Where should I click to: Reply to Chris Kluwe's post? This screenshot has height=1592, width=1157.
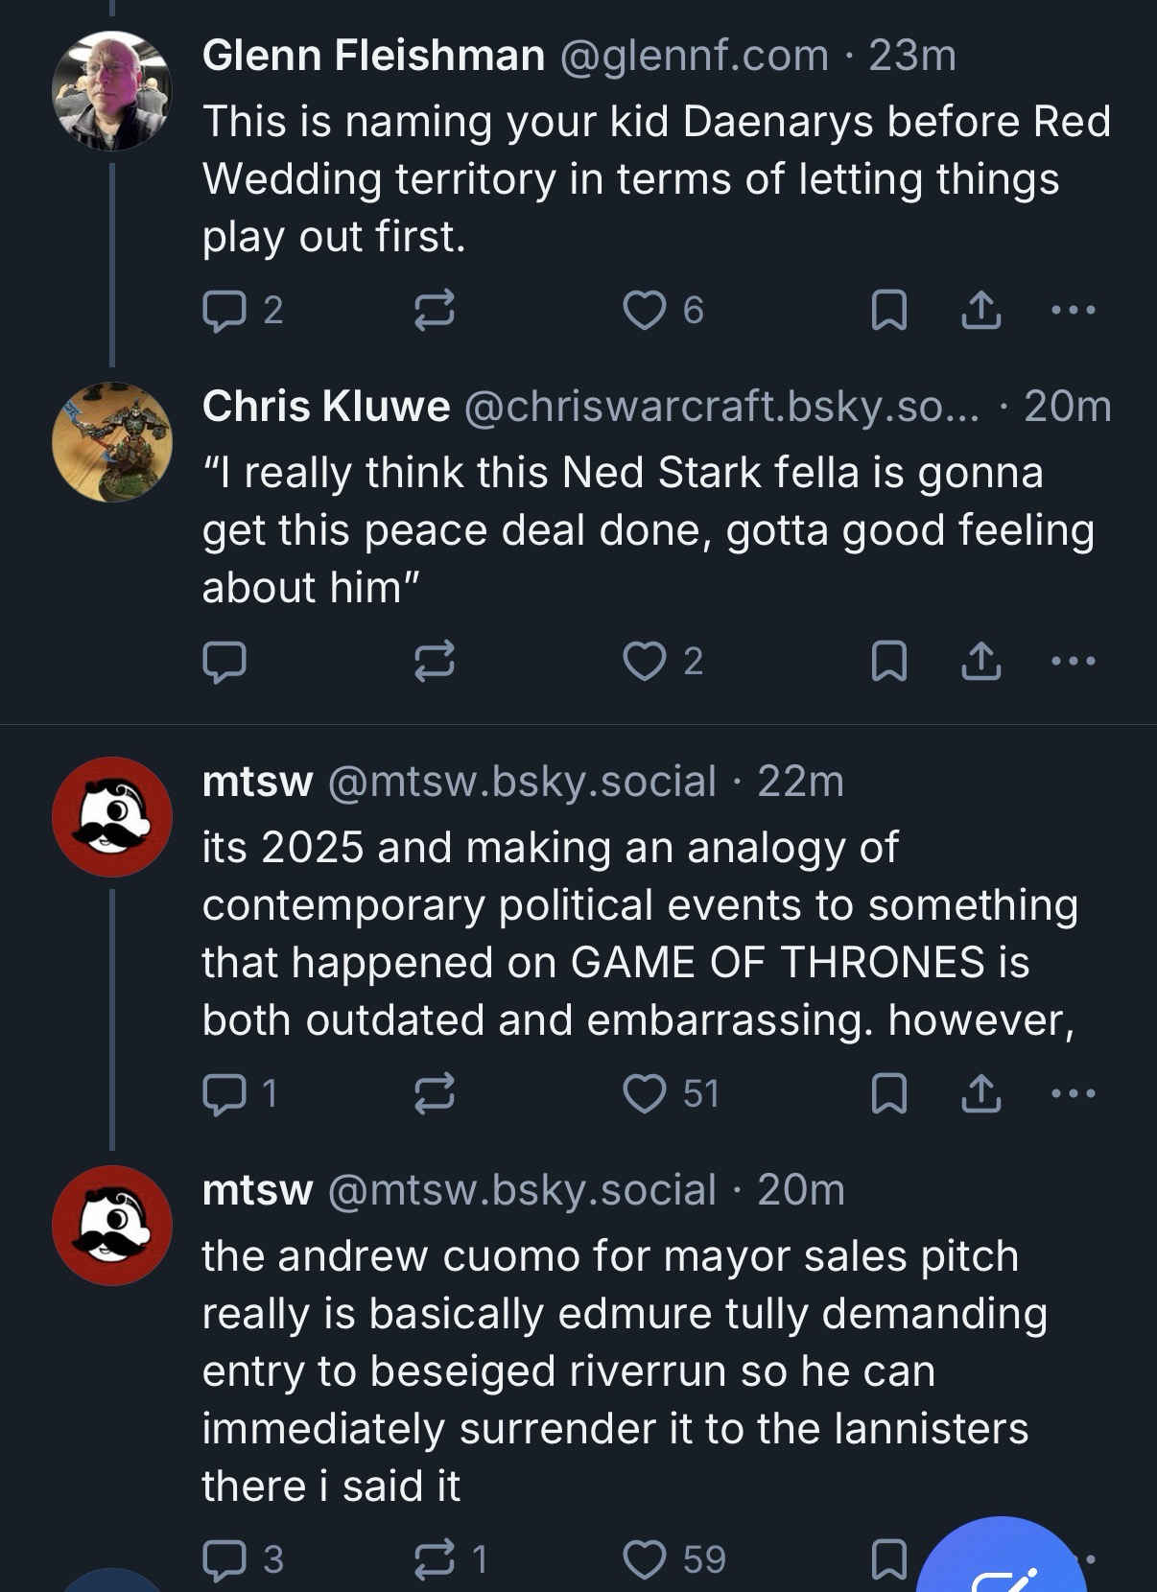[x=224, y=661]
